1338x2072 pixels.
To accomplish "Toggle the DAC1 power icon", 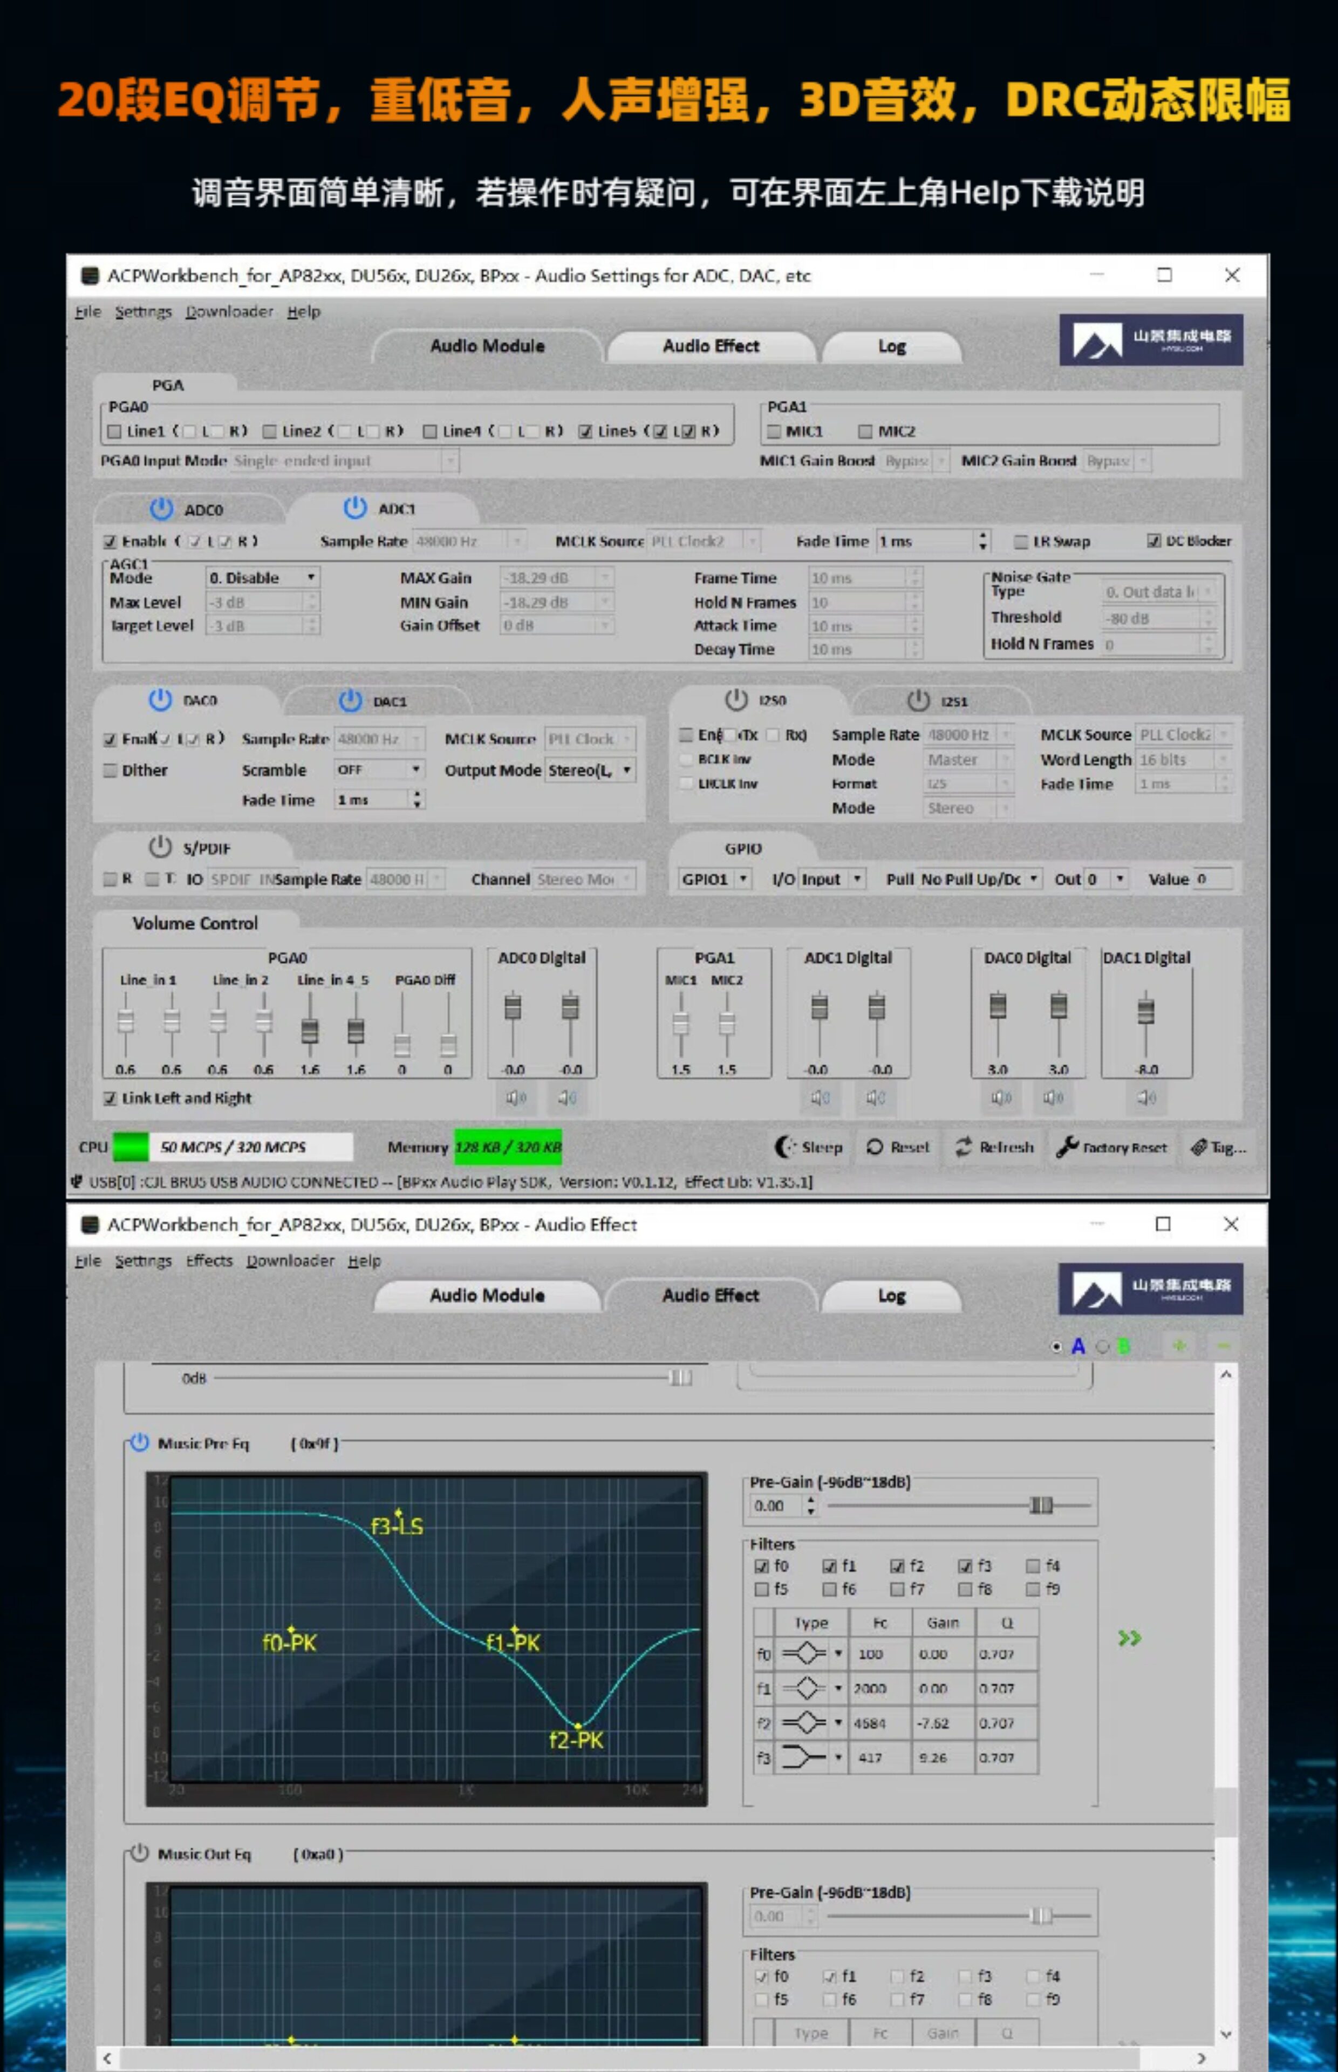I will point(350,700).
